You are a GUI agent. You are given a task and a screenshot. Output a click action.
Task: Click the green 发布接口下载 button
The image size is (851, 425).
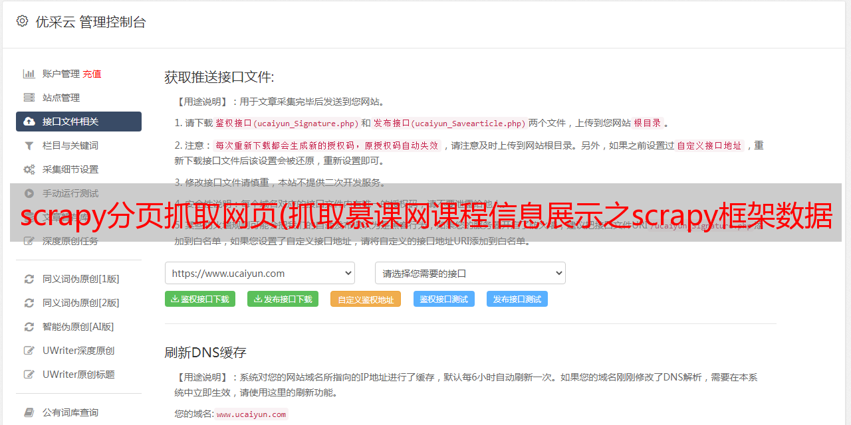pos(283,299)
